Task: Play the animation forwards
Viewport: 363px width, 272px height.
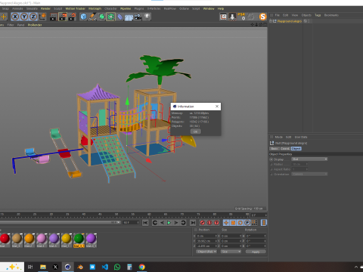Action: coord(169,223)
